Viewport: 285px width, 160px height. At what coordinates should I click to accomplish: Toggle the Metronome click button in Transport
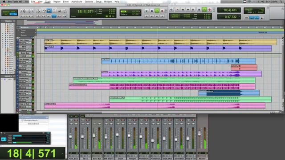(252, 18)
